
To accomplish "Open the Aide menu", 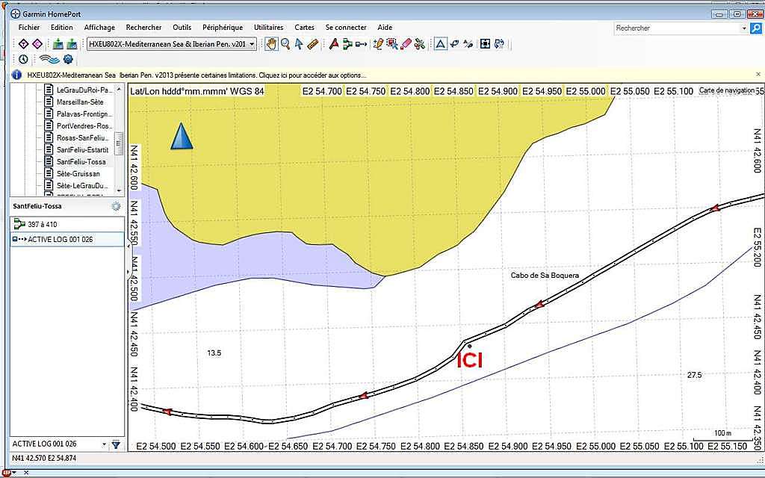I will tap(385, 28).
